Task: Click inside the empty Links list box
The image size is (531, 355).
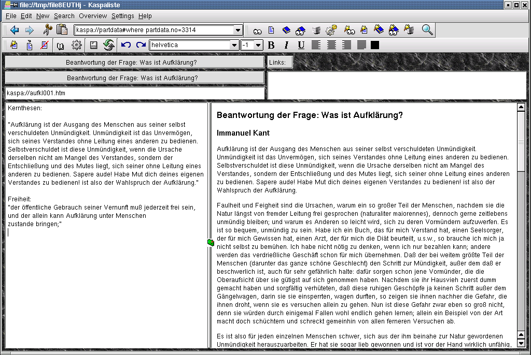Action: pyautogui.click(x=397, y=85)
